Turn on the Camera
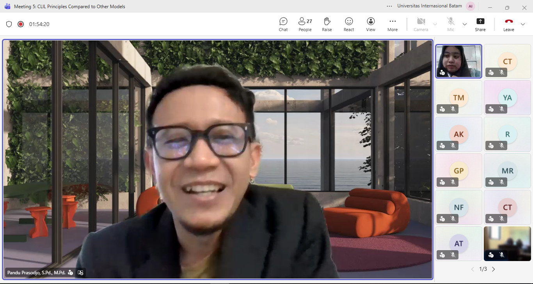The image size is (533, 284). click(421, 24)
